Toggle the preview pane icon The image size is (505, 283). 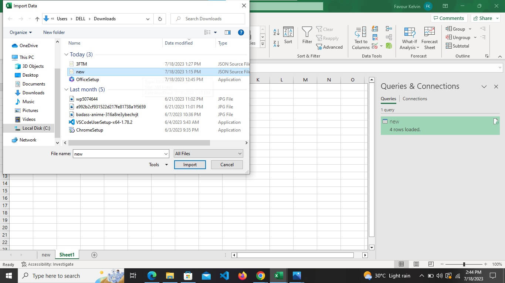[228, 32]
